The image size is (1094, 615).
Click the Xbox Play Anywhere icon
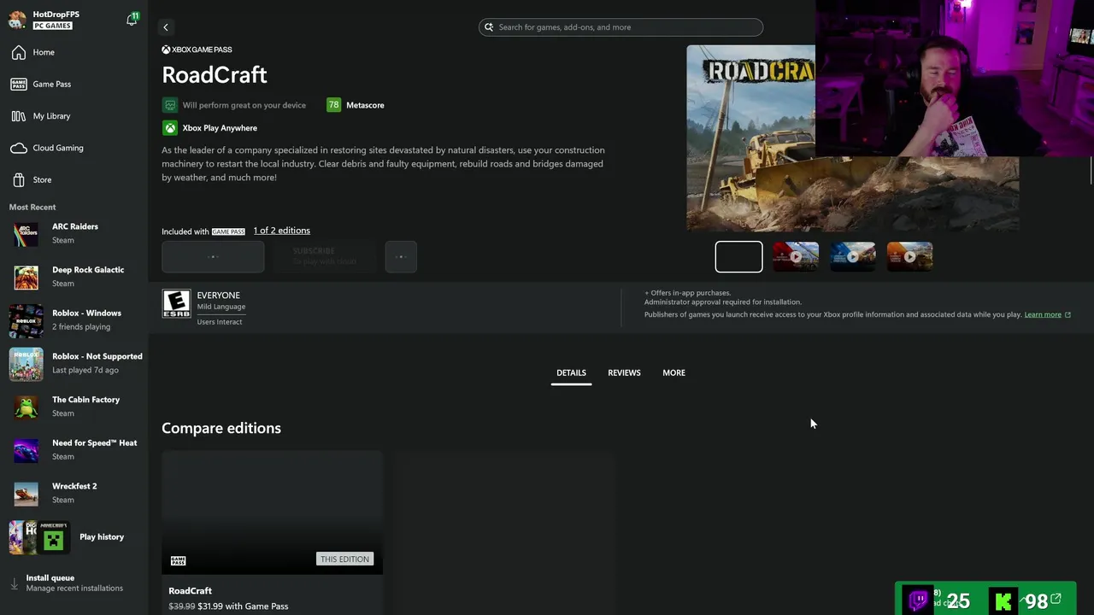170,128
